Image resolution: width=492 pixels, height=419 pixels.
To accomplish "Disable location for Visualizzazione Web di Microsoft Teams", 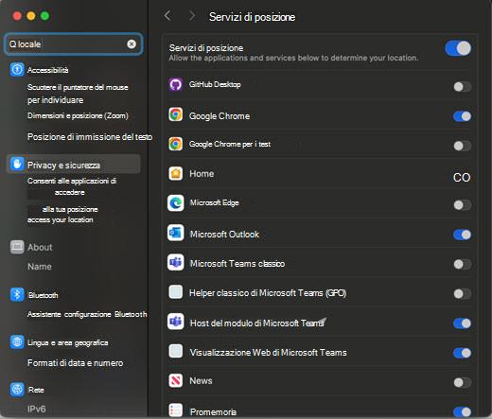I will [x=463, y=353].
